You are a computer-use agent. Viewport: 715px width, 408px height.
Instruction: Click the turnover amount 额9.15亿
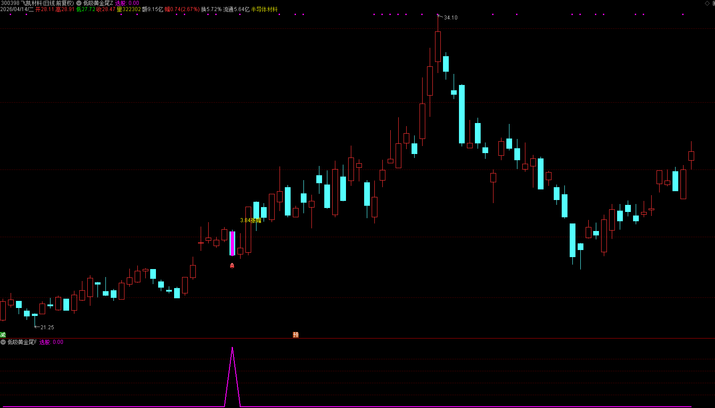(x=153, y=9)
